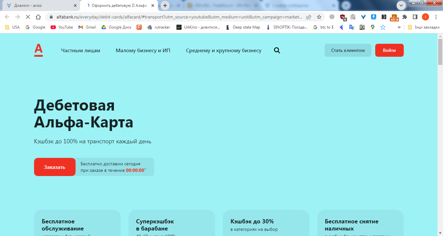Click the red Заказать button

pos(55,167)
